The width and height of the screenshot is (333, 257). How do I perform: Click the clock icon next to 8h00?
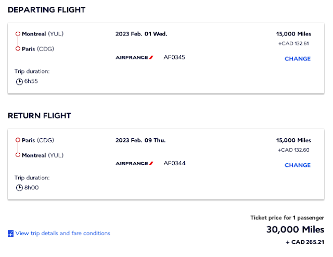(x=19, y=188)
